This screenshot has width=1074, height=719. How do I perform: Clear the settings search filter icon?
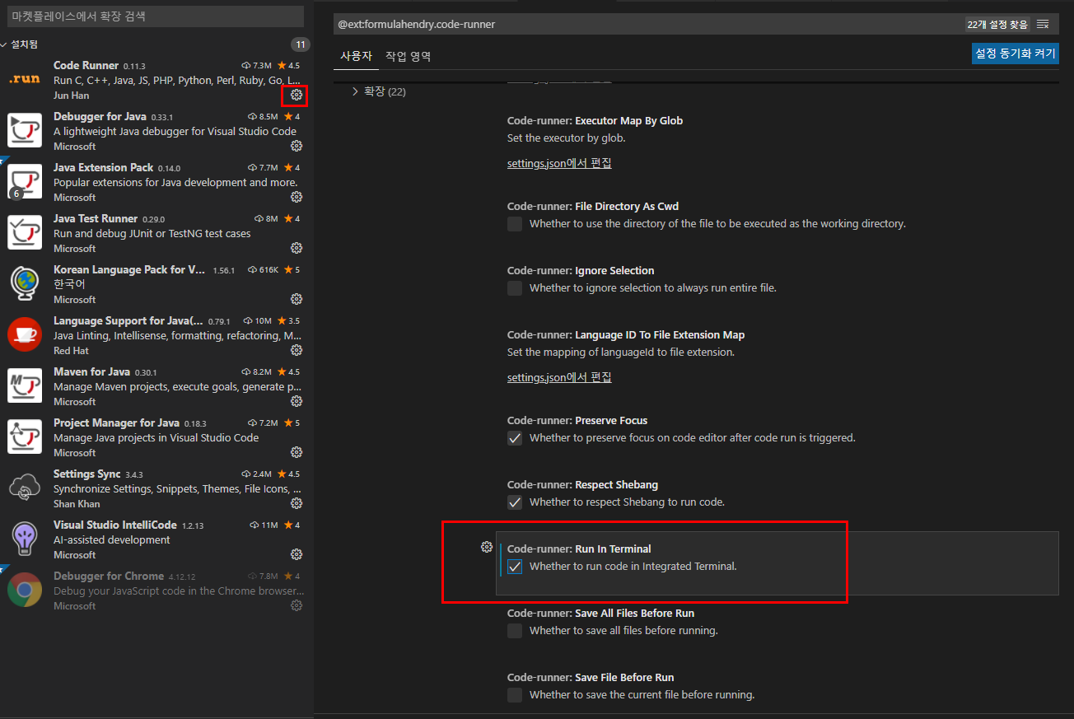pyautogui.click(x=1043, y=25)
